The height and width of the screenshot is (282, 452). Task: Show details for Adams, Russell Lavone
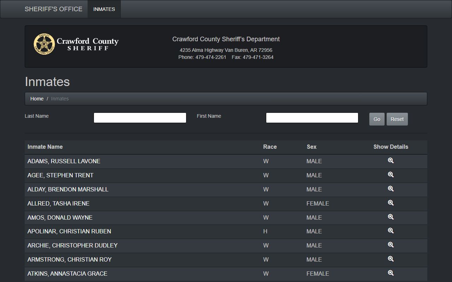391,161
